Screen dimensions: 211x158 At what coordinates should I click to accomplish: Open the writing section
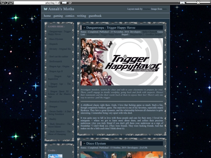[81, 16]
